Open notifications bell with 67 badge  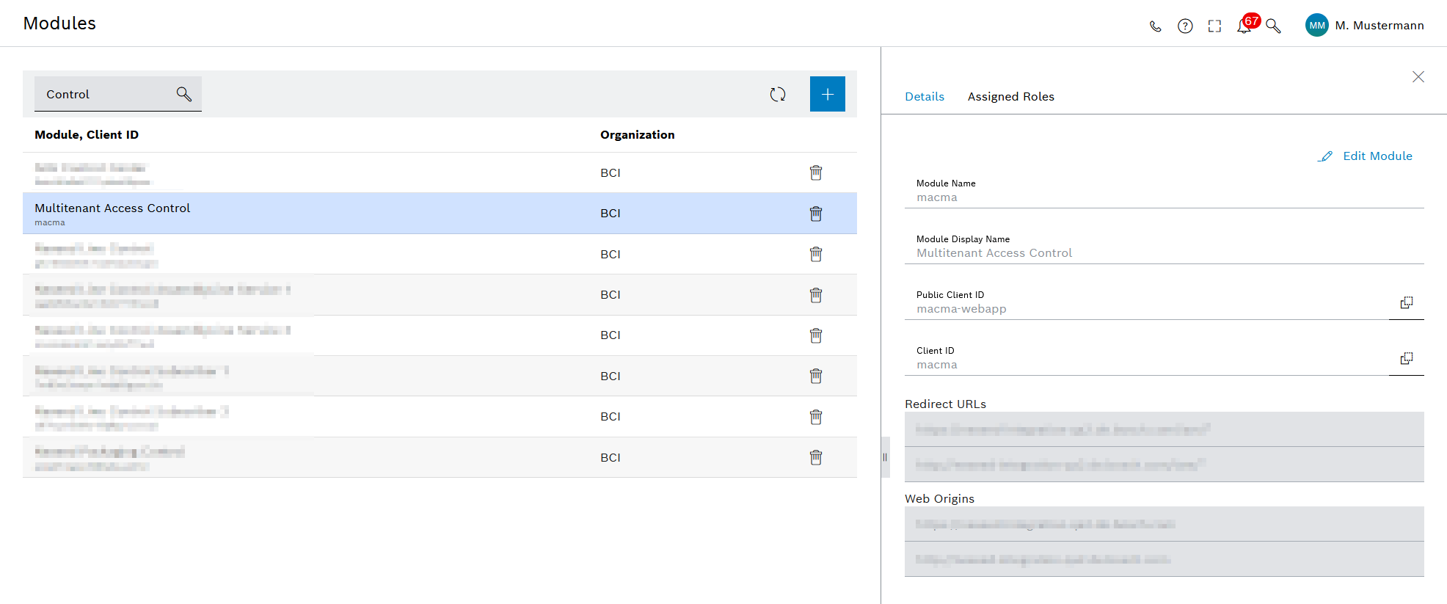[1244, 26]
